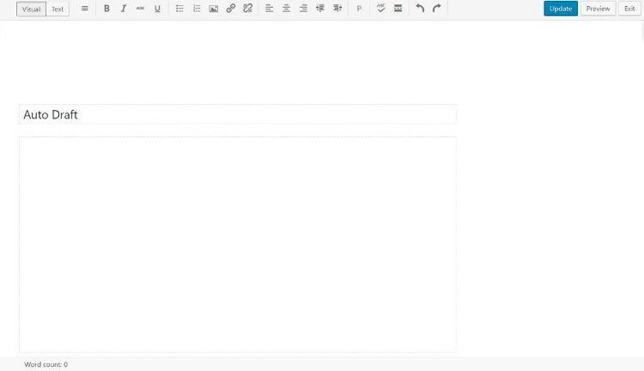Image resolution: width=644 pixels, height=371 pixels.
Task: Click inside the empty content editor area
Action: (x=237, y=245)
